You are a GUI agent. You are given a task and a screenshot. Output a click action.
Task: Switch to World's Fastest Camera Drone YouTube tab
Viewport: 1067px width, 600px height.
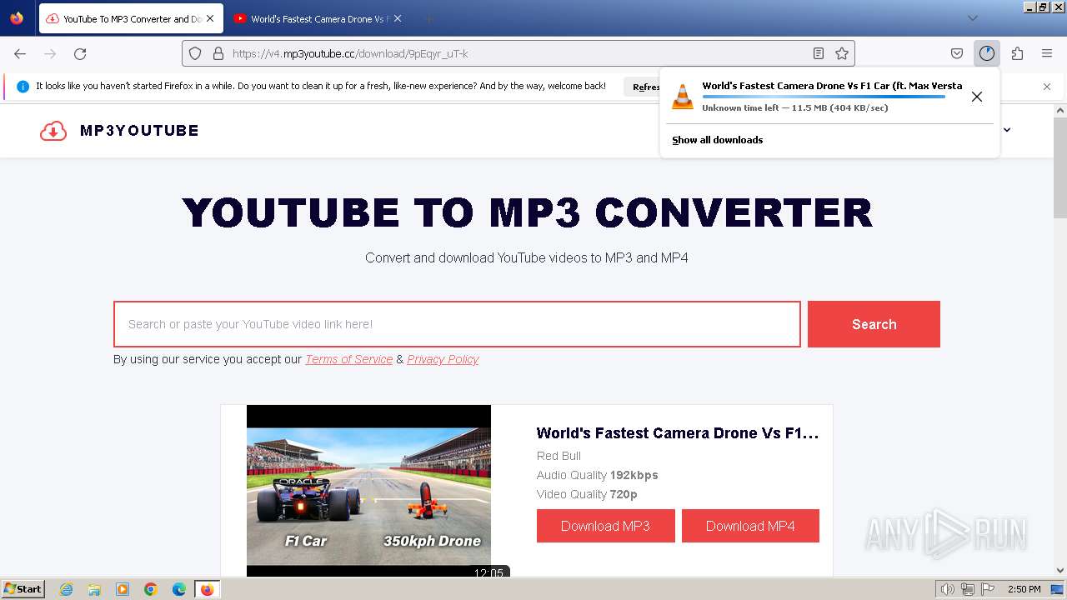coord(318,18)
